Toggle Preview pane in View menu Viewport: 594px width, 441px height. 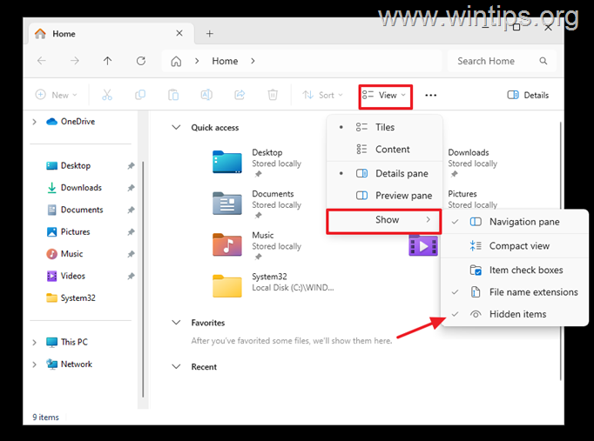coord(384,196)
